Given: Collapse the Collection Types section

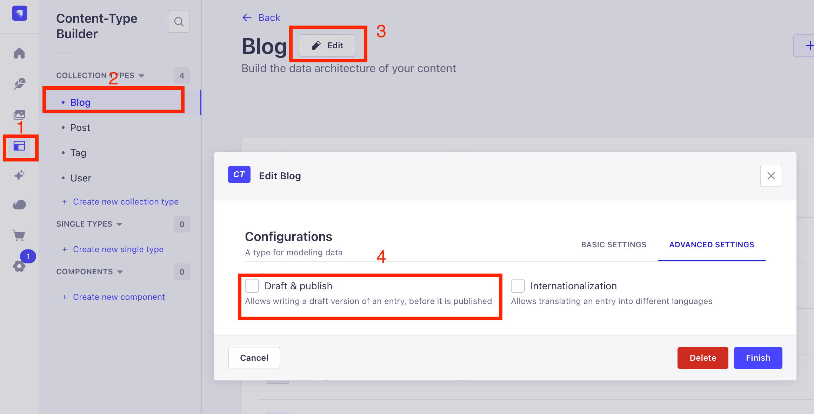Looking at the screenshot, I should tap(100, 76).
